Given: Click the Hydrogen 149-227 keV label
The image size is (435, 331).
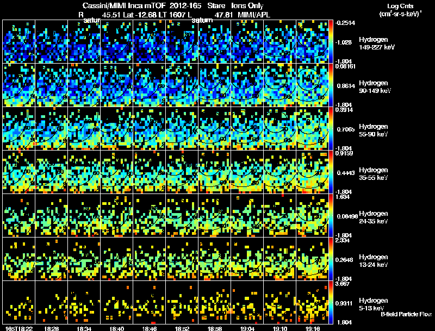Looking at the screenshot, I should 377,43.
